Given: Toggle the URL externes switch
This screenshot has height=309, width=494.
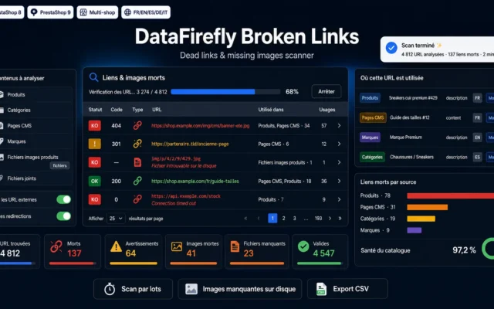Looking at the screenshot, I should 63,199.
